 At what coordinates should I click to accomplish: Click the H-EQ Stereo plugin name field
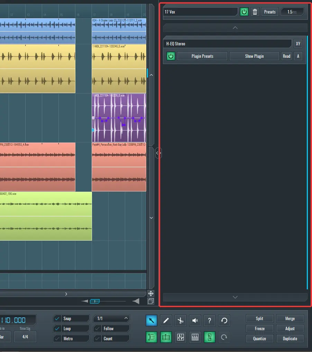pyautogui.click(x=228, y=44)
